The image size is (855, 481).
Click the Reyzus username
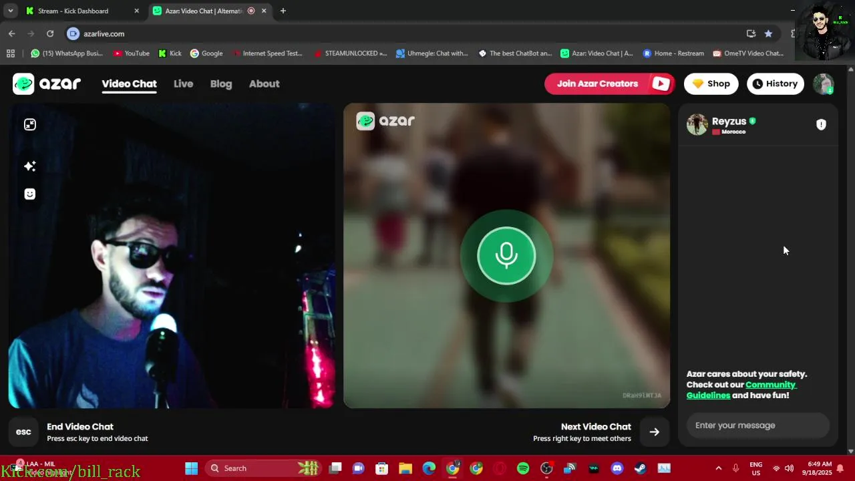(729, 121)
